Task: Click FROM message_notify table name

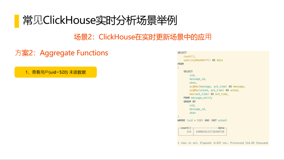Action: [202, 98]
